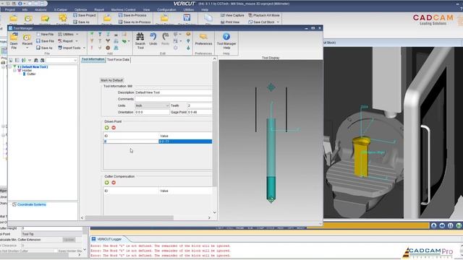
Task: Click the simulation progress bar
Action: tap(368, 226)
